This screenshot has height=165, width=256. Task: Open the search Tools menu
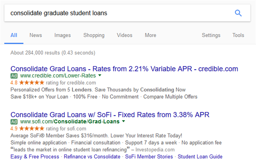tap(238, 35)
